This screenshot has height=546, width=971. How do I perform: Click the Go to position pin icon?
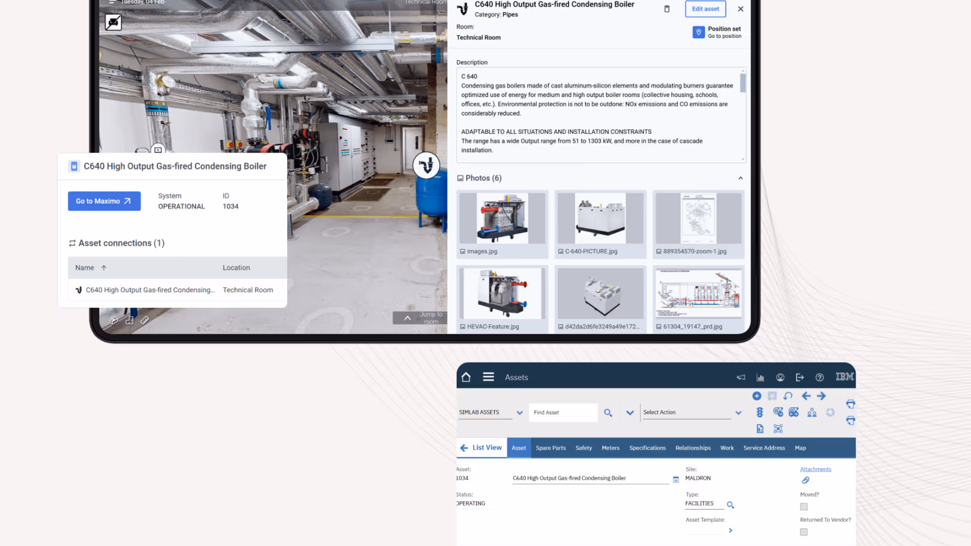pos(698,32)
